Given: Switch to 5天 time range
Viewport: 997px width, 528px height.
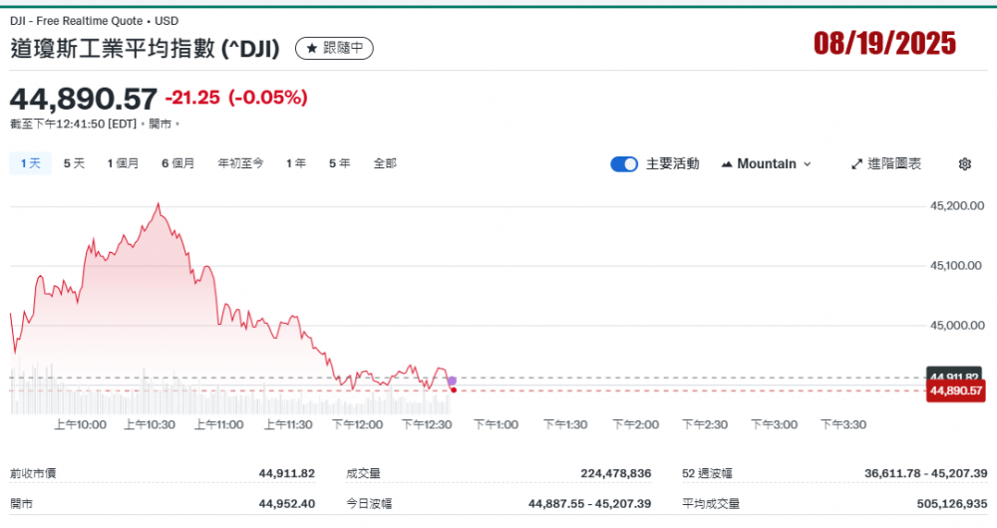Looking at the screenshot, I should pyautogui.click(x=74, y=163).
